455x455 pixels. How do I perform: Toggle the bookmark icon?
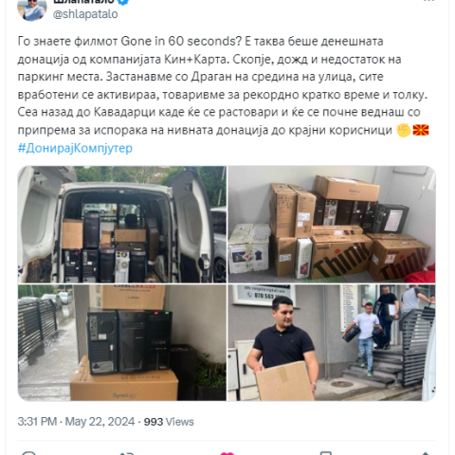point(326,453)
